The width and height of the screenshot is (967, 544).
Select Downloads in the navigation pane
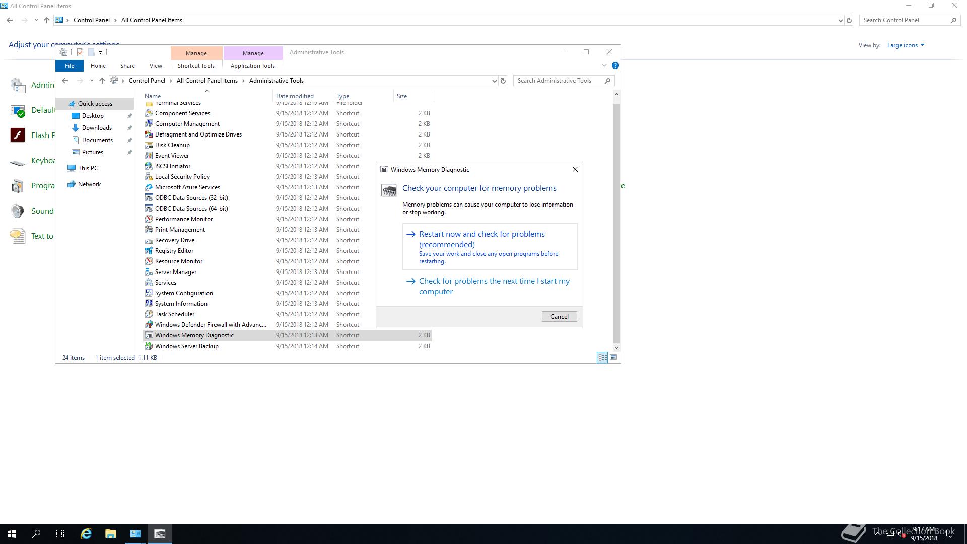coord(97,128)
